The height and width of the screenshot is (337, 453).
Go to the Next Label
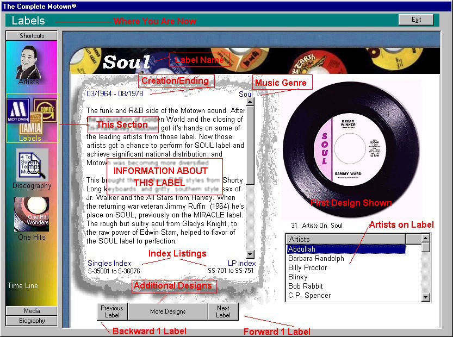223,311
